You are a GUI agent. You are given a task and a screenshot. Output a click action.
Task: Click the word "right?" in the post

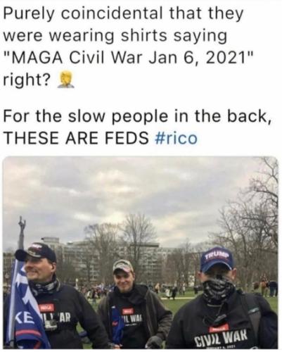[x=27, y=80]
